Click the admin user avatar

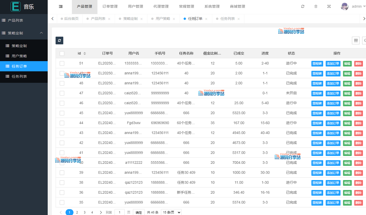pos(345,6)
